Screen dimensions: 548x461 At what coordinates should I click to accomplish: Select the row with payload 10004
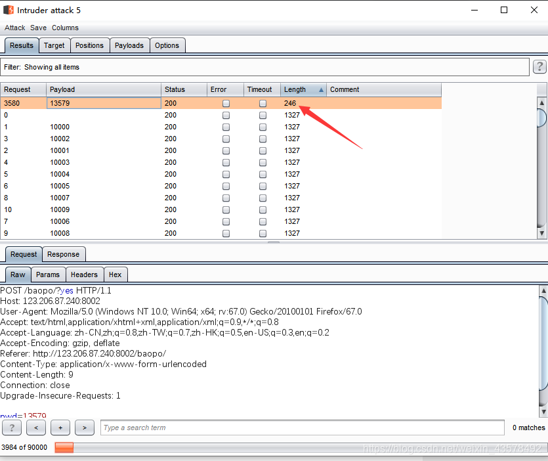pos(221,174)
